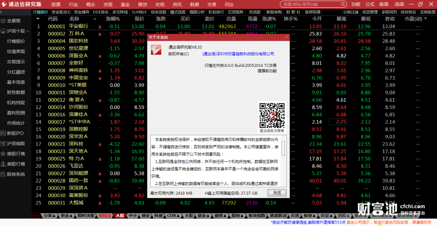437x226 pixels.
Task: Select the A股 bottom tab
Action: [x=120, y=216]
